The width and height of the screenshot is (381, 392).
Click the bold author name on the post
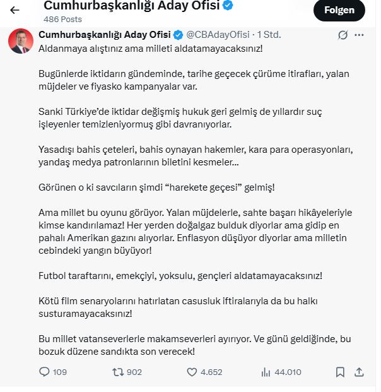click(x=105, y=34)
